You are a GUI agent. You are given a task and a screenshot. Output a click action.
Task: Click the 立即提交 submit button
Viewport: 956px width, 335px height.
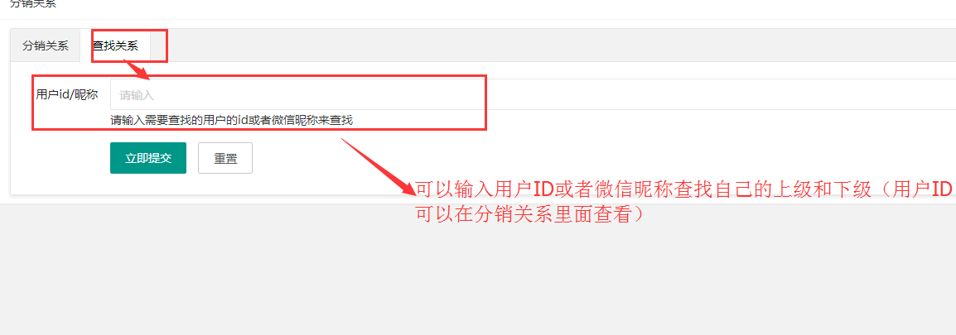tap(148, 158)
